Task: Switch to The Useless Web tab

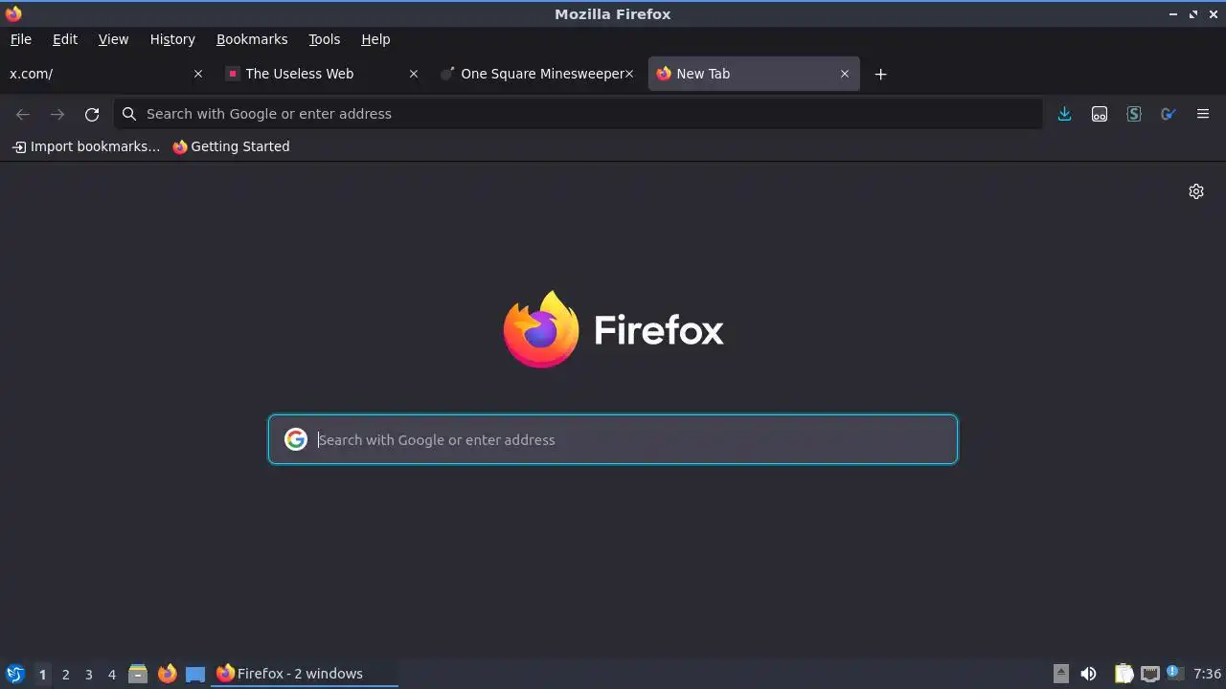Action: pyautogui.click(x=322, y=74)
